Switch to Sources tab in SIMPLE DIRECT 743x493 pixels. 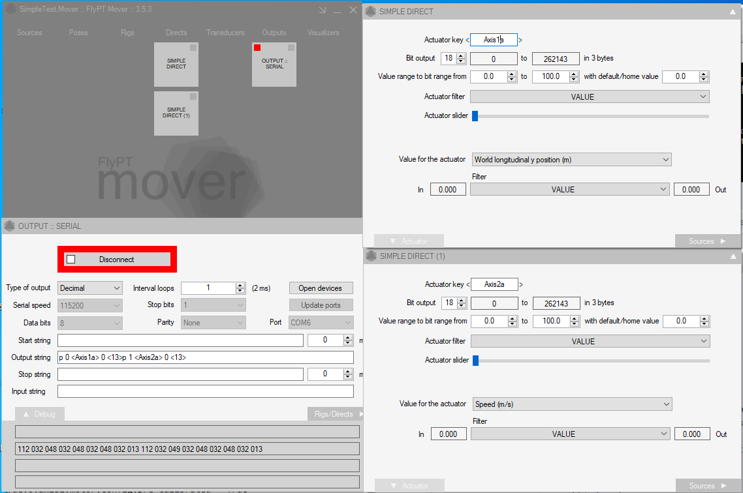tap(708, 241)
